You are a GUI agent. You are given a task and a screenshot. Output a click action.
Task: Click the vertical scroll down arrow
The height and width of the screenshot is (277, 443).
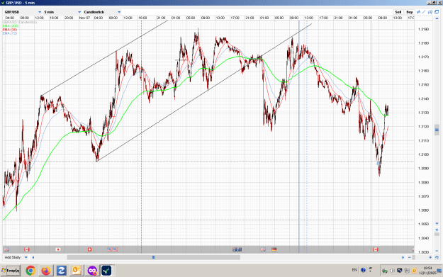(x=437, y=223)
